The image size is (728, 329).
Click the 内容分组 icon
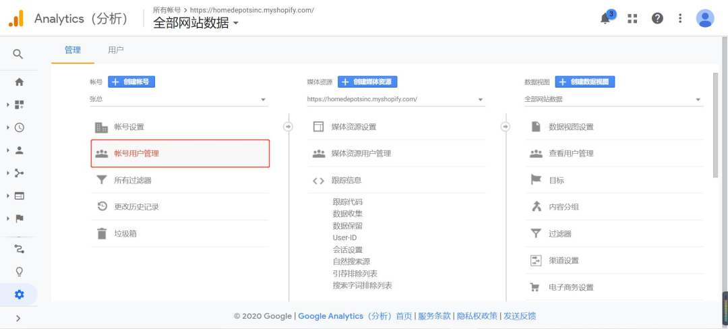click(x=537, y=206)
